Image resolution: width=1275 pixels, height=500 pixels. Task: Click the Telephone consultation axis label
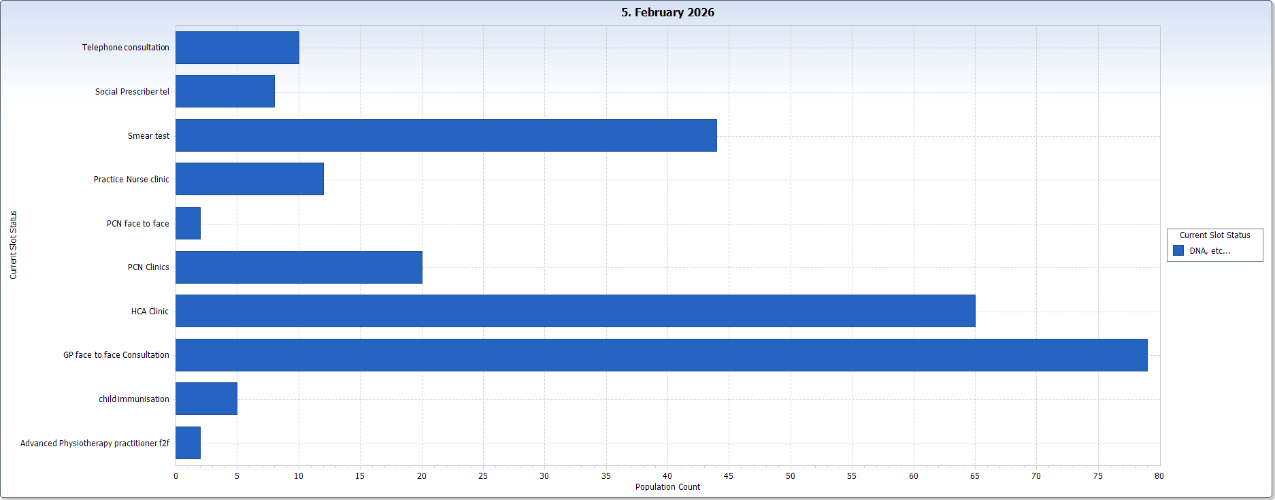(126, 48)
